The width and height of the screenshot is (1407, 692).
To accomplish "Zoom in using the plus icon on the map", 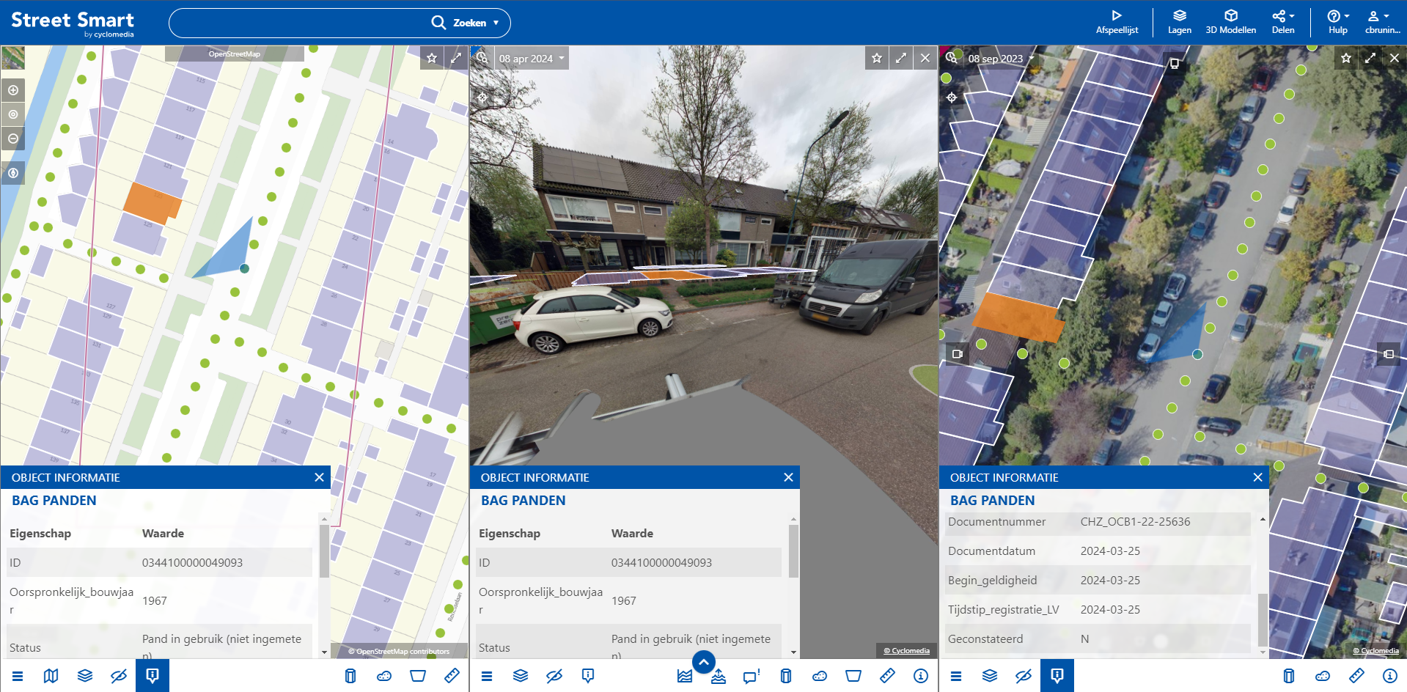I will [x=12, y=89].
